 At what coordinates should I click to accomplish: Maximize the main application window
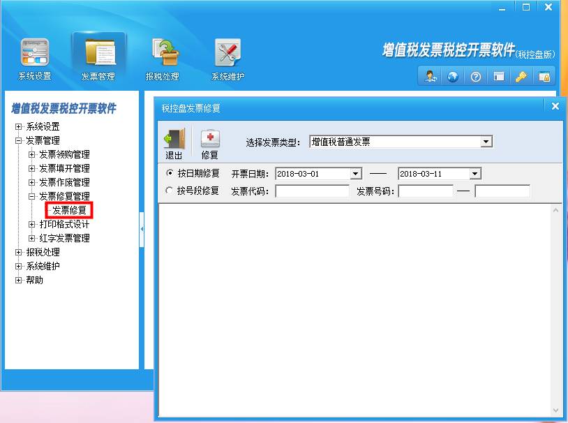click(526, 7)
